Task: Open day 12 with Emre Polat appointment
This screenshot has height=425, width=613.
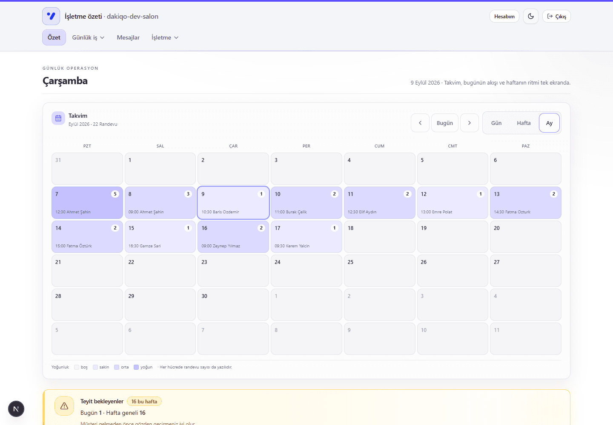Action: [x=453, y=203]
